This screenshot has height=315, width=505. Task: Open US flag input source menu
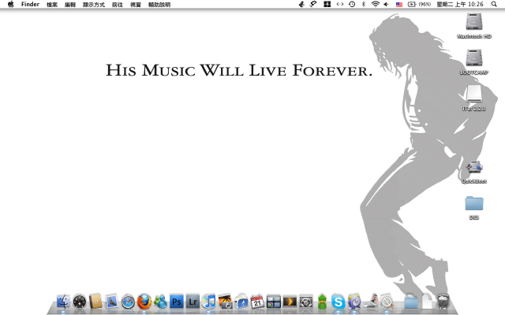click(399, 5)
